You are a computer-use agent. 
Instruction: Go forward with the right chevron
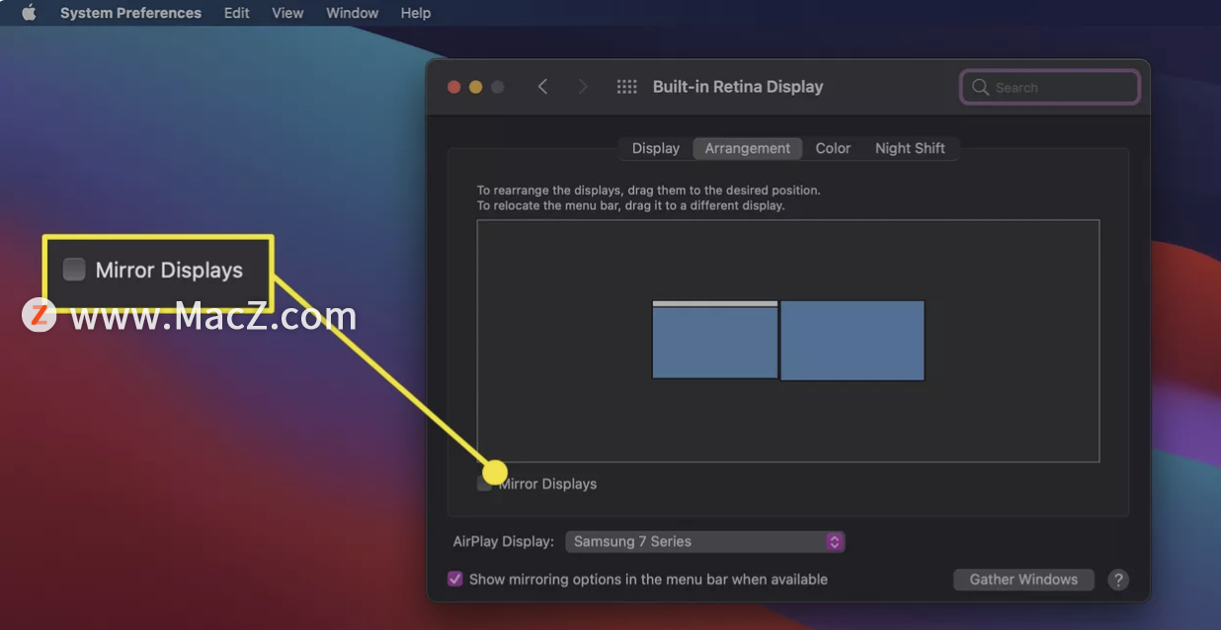coord(583,87)
